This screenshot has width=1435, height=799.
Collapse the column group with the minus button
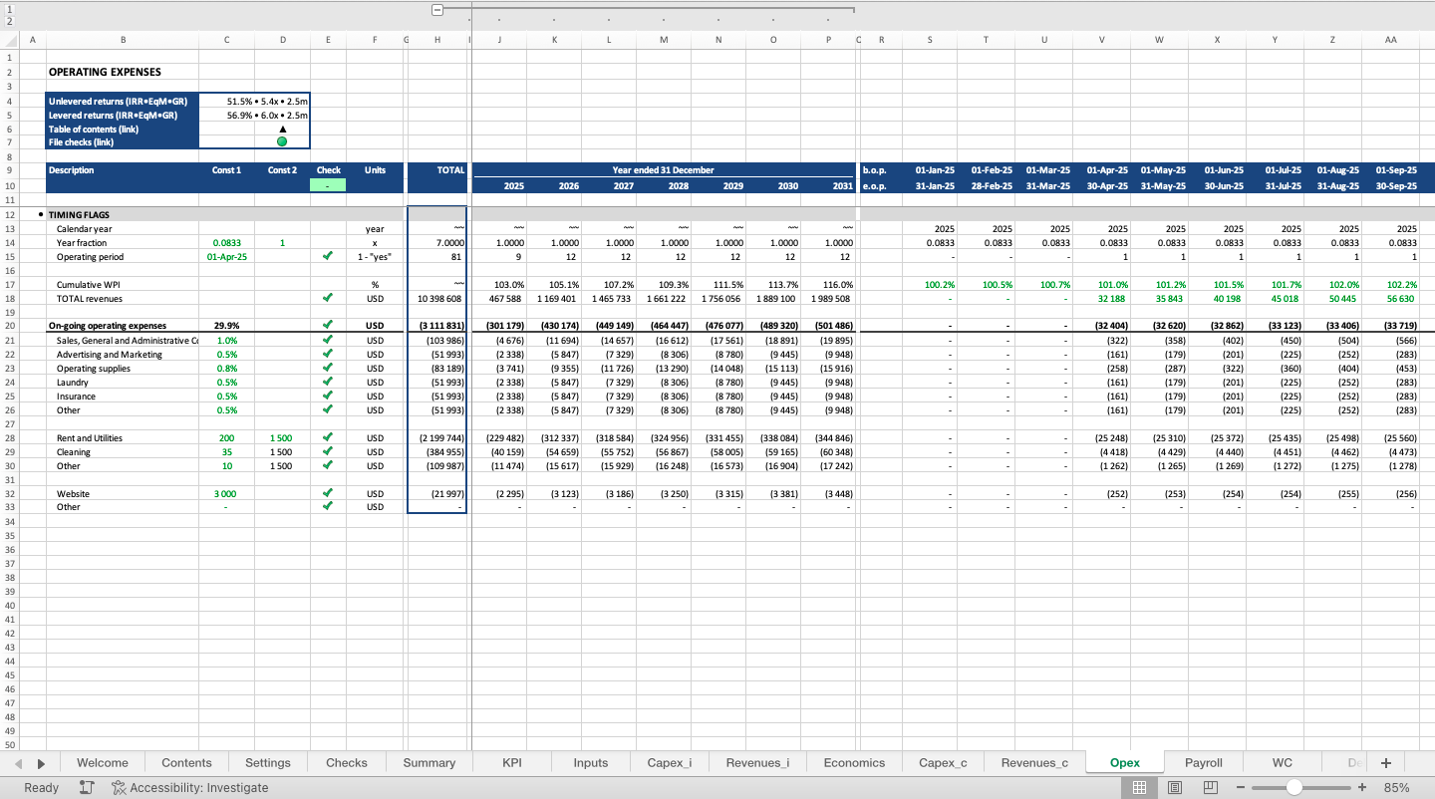[436, 8]
